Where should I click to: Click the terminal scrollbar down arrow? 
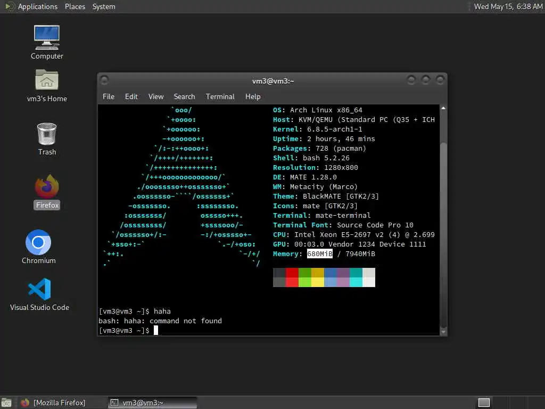pos(443,332)
